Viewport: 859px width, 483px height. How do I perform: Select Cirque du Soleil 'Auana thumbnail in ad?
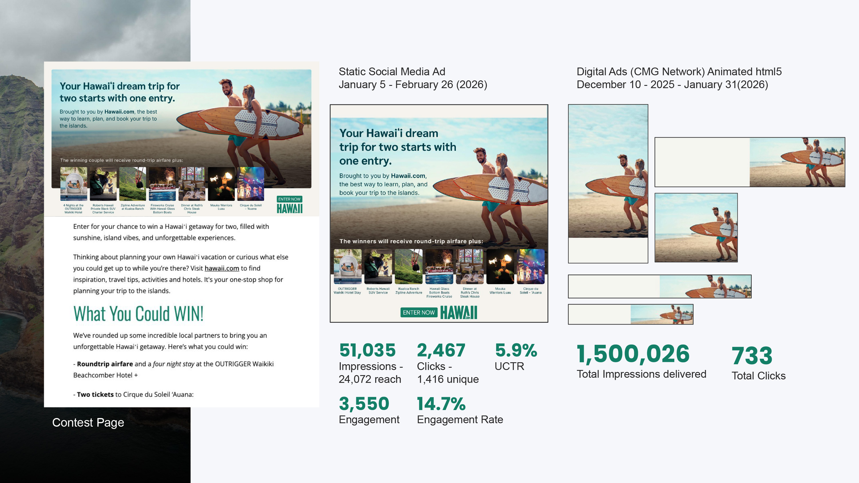point(531,266)
